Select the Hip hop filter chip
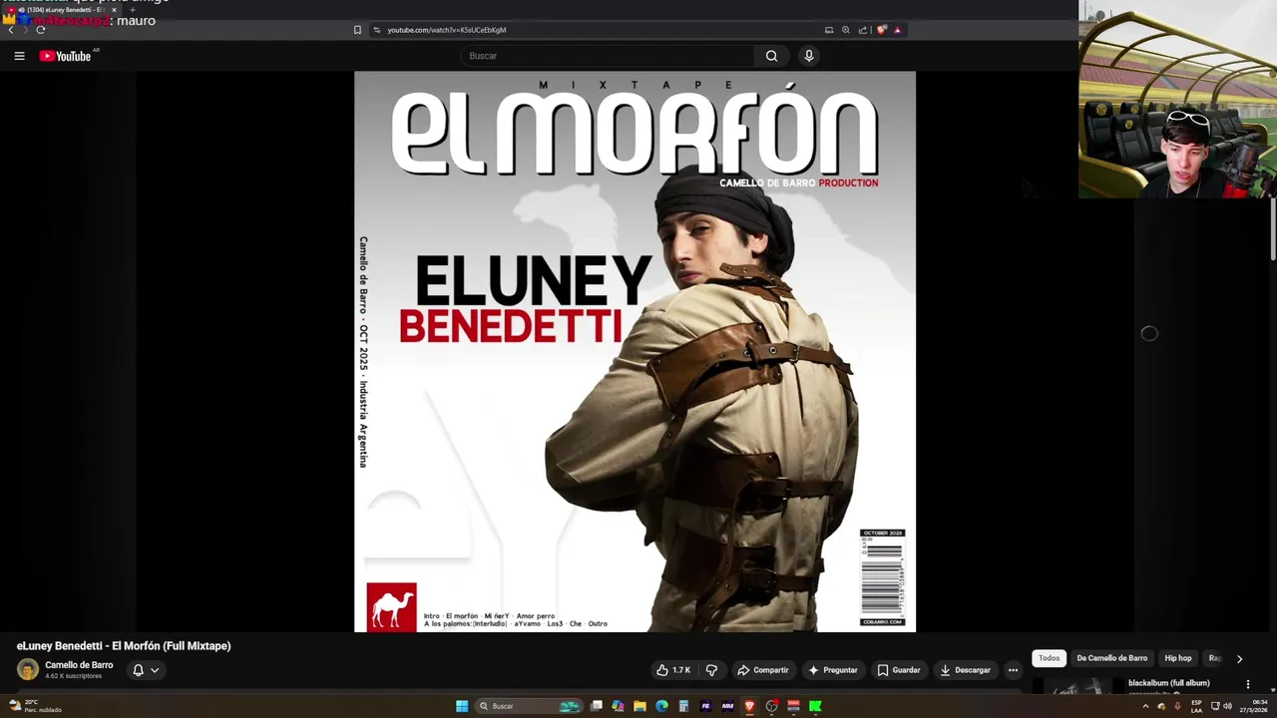Viewport: 1277px width, 718px height. (1178, 658)
